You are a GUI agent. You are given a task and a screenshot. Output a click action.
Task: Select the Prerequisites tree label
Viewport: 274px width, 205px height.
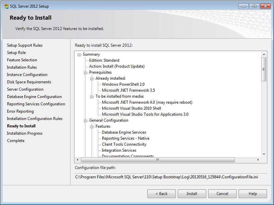click(100, 72)
